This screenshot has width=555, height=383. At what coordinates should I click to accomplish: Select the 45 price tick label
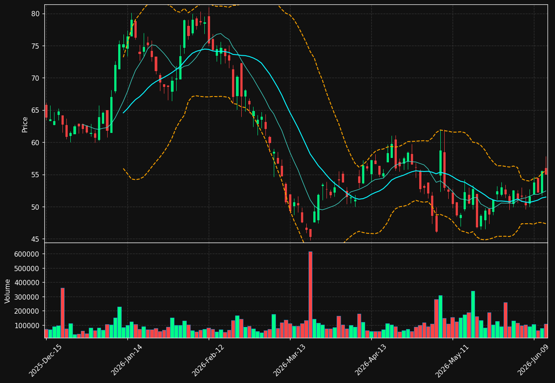[35, 239]
